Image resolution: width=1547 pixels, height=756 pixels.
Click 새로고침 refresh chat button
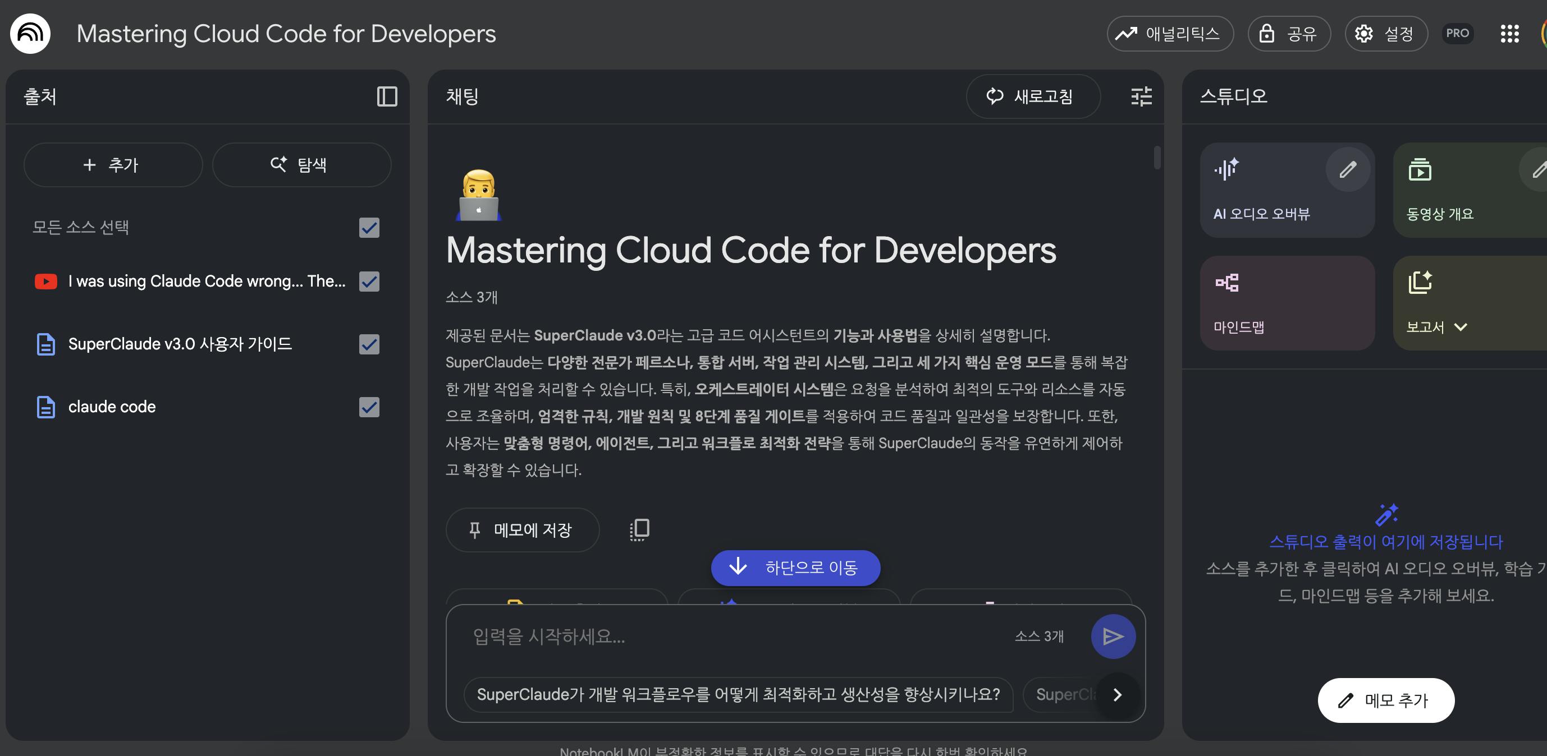tap(1033, 96)
